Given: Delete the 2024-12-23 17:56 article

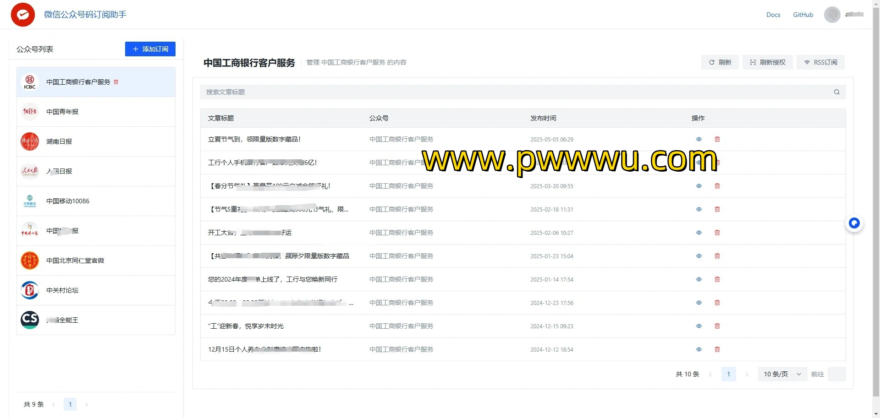Looking at the screenshot, I should point(717,303).
